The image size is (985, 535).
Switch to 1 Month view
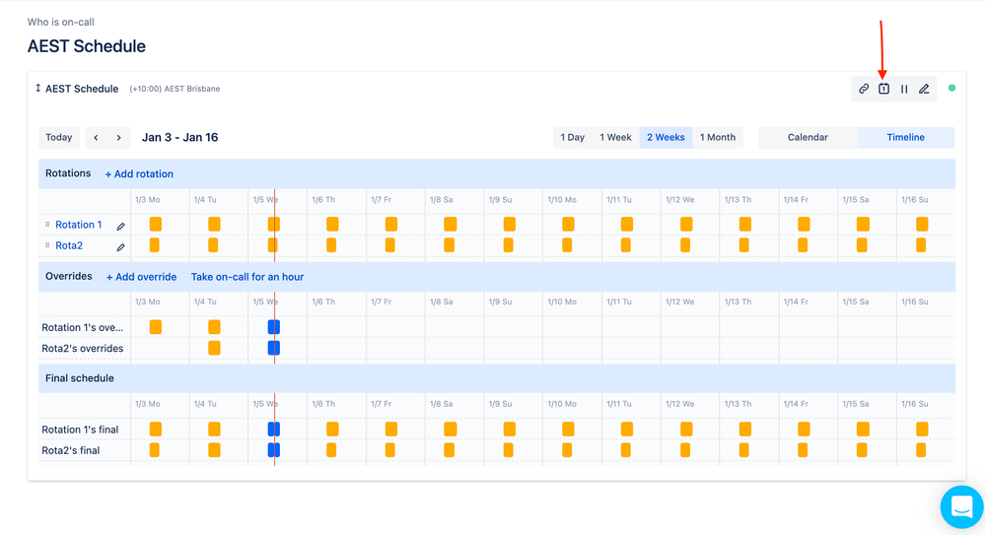(718, 138)
